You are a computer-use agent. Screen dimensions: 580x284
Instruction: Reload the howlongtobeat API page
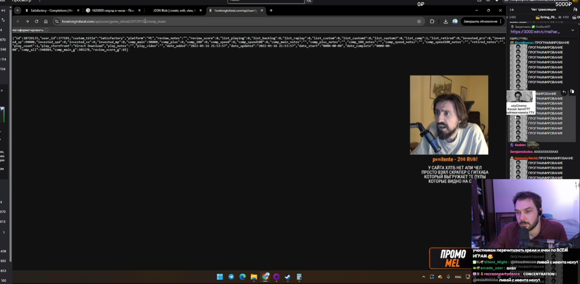pos(36,21)
